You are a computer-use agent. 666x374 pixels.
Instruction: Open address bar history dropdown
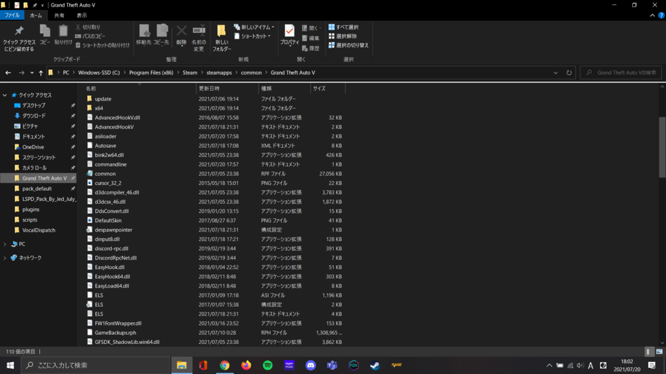point(555,73)
